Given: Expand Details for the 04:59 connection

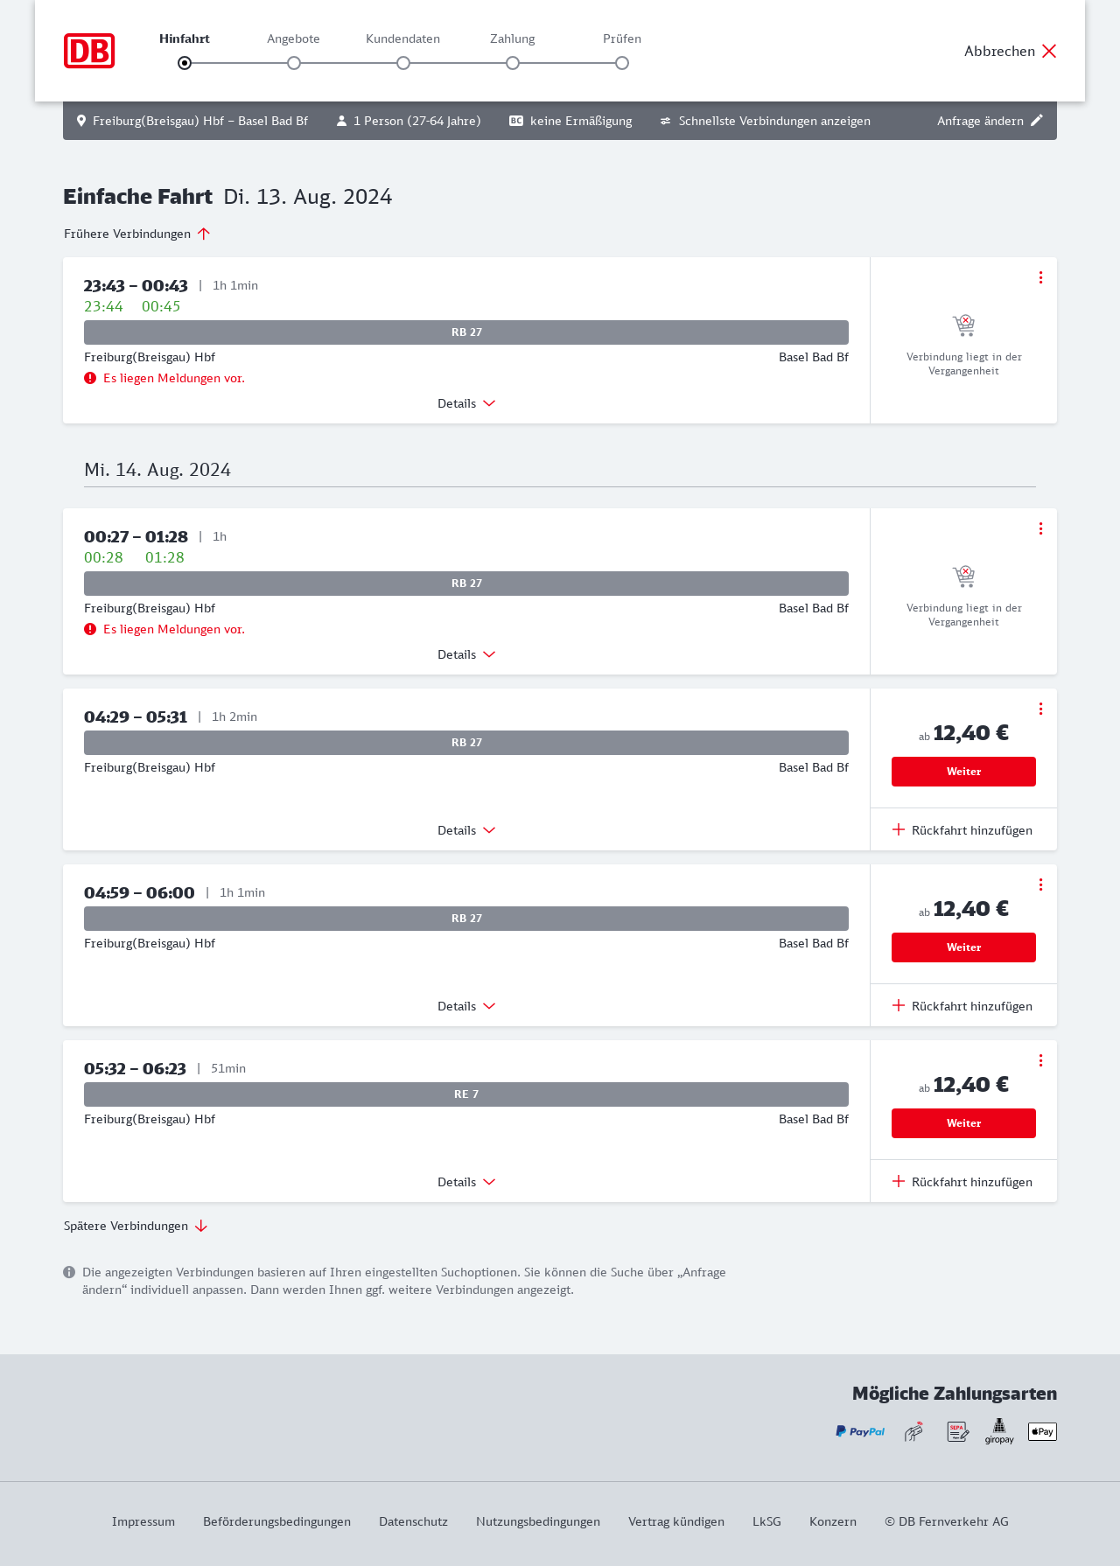Looking at the screenshot, I should click(466, 1006).
